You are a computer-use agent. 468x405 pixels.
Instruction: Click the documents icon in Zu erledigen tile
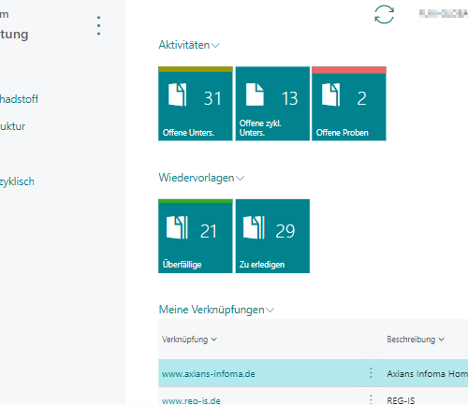tap(254, 227)
